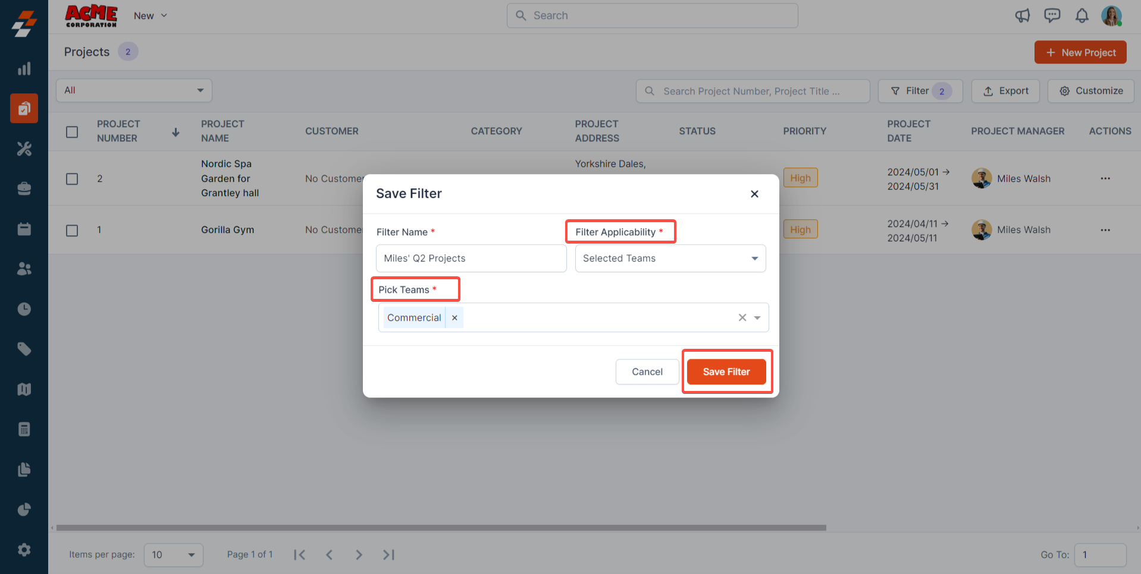
Task: Open the briefcase sidebar icon
Action: [x=24, y=189]
